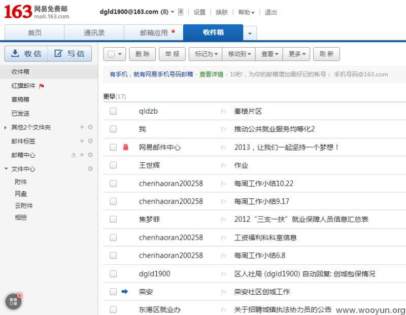Select checkbox of 网易邮件中心 message
Screen dimensions: 406x315
[x=113, y=147]
